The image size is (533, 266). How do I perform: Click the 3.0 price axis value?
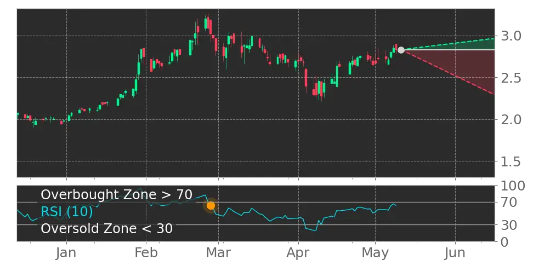point(511,36)
